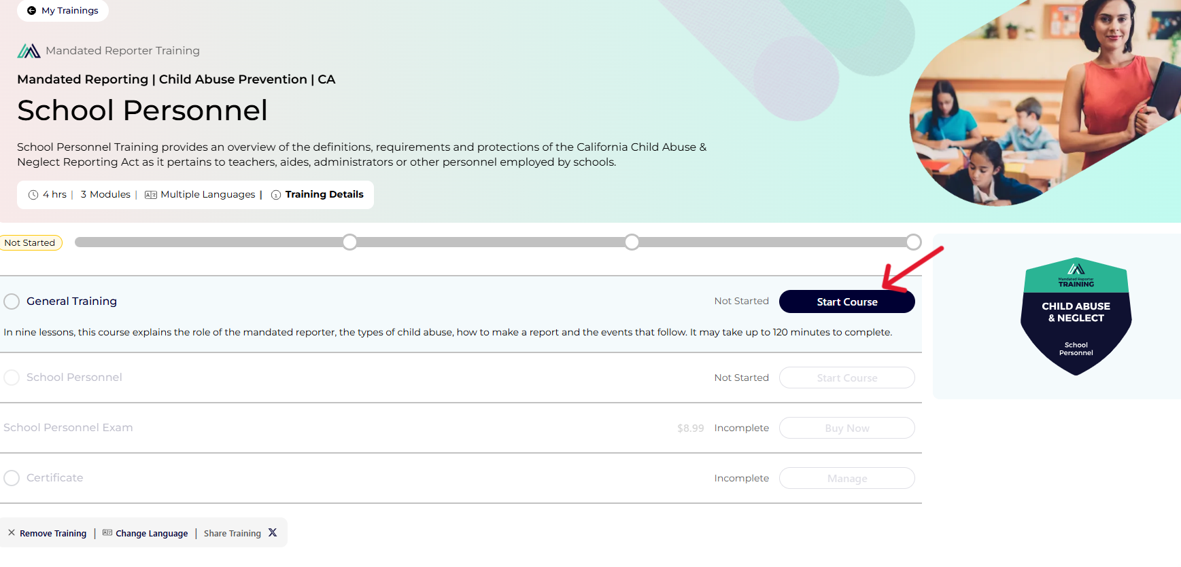Open Training Details
Viewport: 1181px width, 567px height.
pos(324,195)
